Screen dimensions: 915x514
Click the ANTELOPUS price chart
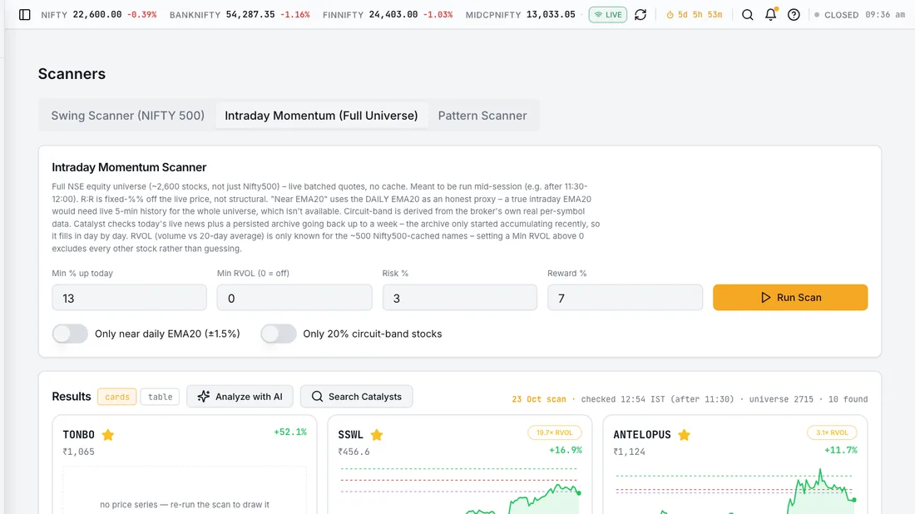click(x=735, y=490)
